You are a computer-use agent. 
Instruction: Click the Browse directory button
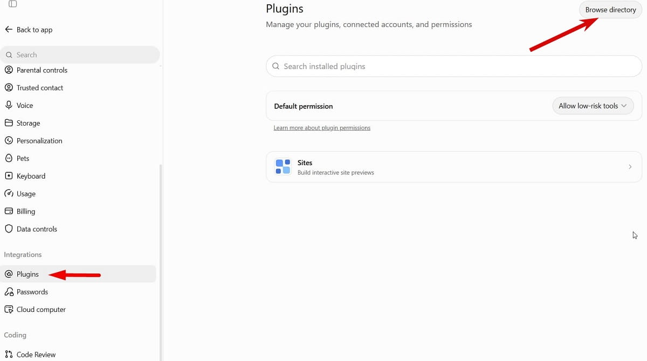click(610, 10)
